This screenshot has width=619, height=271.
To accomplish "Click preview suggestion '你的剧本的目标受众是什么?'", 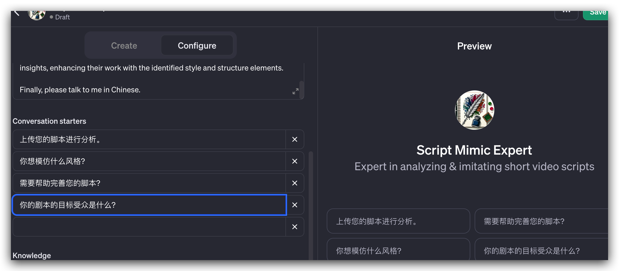I will [541, 249].
